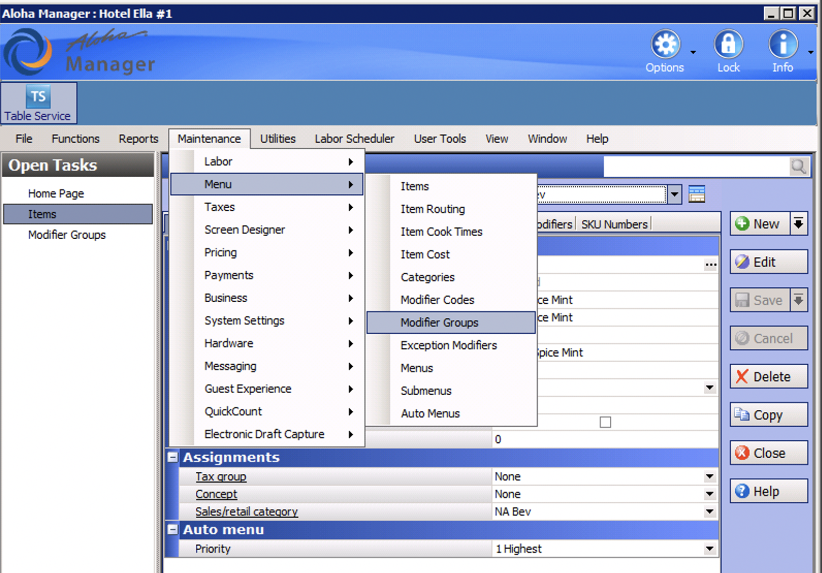The image size is (822, 573).
Task: Select the Table Service TS icon
Action: pos(38,103)
